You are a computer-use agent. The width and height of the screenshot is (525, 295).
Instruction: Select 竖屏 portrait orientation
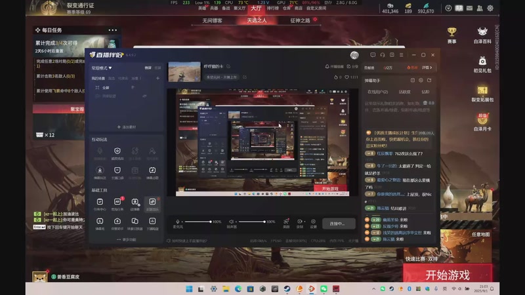click(x=157, y=68)
